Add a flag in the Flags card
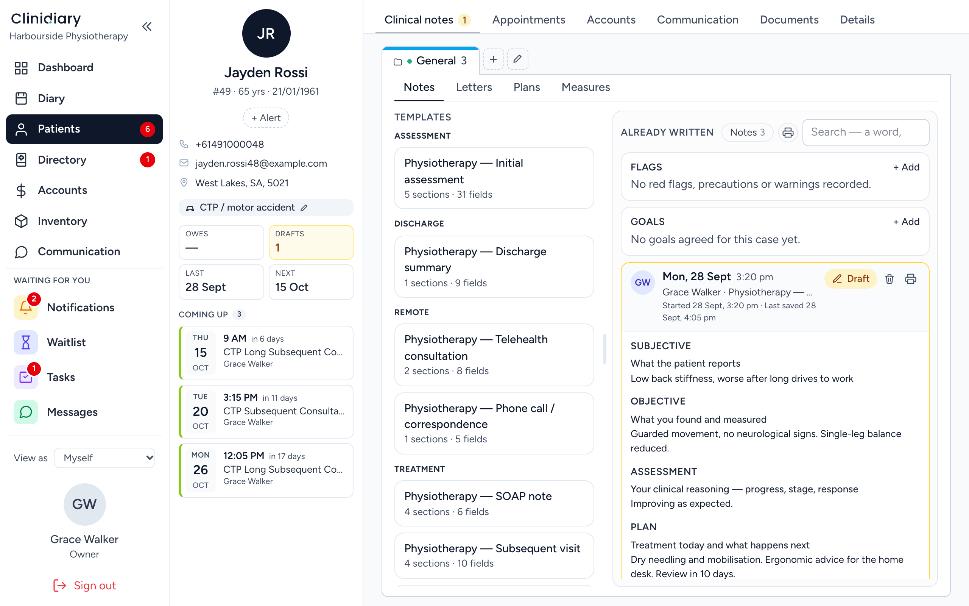 coord(906,167)
